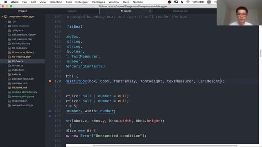Screen dimensions: 262x147
Task: Open the View menu
Action: tap(43, 2)
